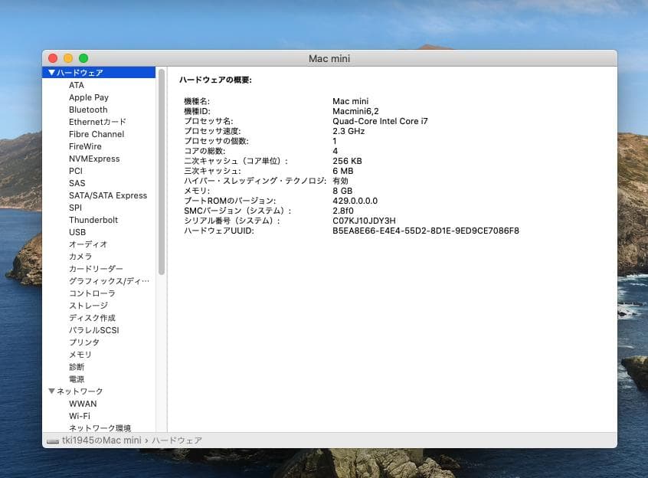
Task: Open the 診断 section
Action: tap(76, 367)
